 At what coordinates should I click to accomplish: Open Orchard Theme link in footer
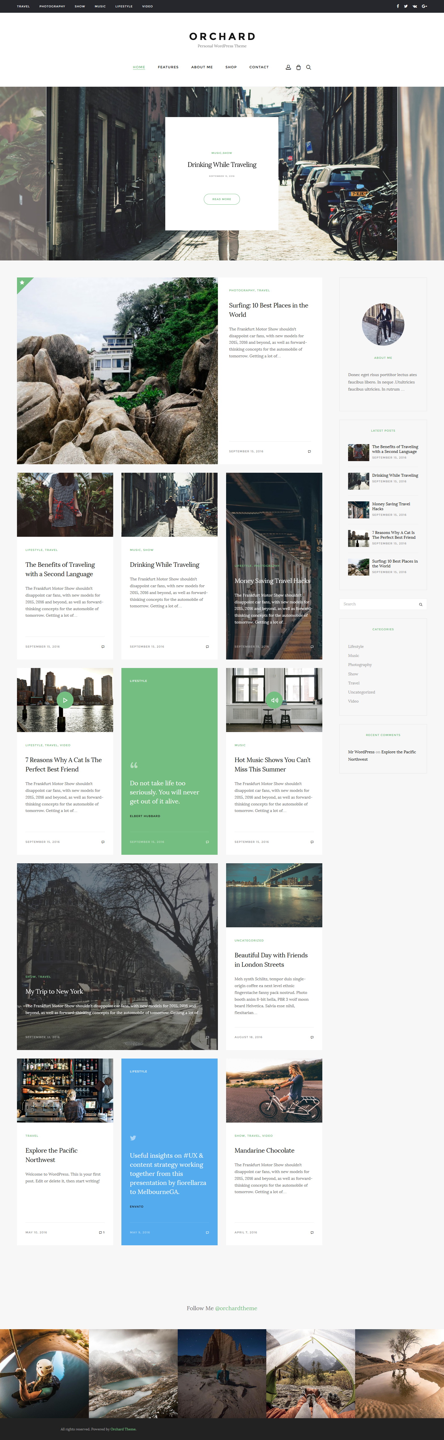(x=123, y=1429)
